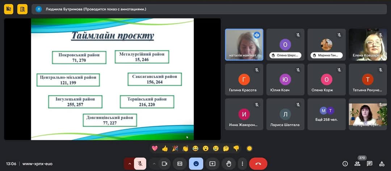Turn on closed captions
391x171 pixels.
pos(180,164)
